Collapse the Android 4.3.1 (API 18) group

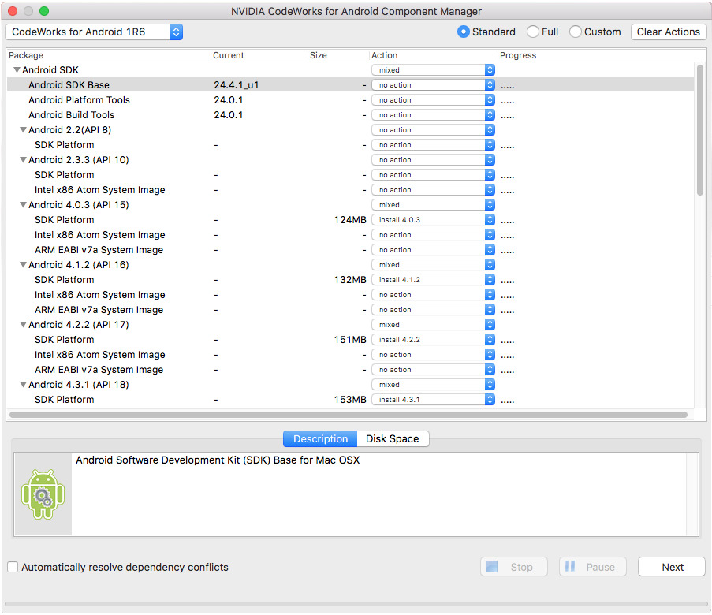pyautogui.click(x=23, y=384)
